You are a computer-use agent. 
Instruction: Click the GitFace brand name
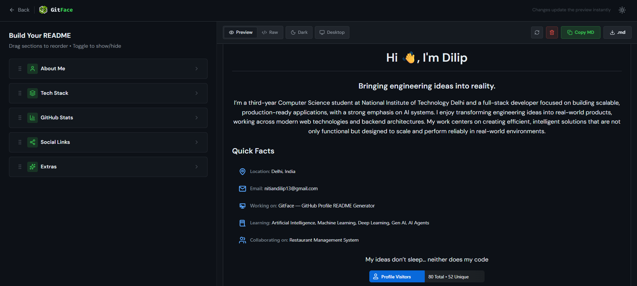tap(62, 10)
